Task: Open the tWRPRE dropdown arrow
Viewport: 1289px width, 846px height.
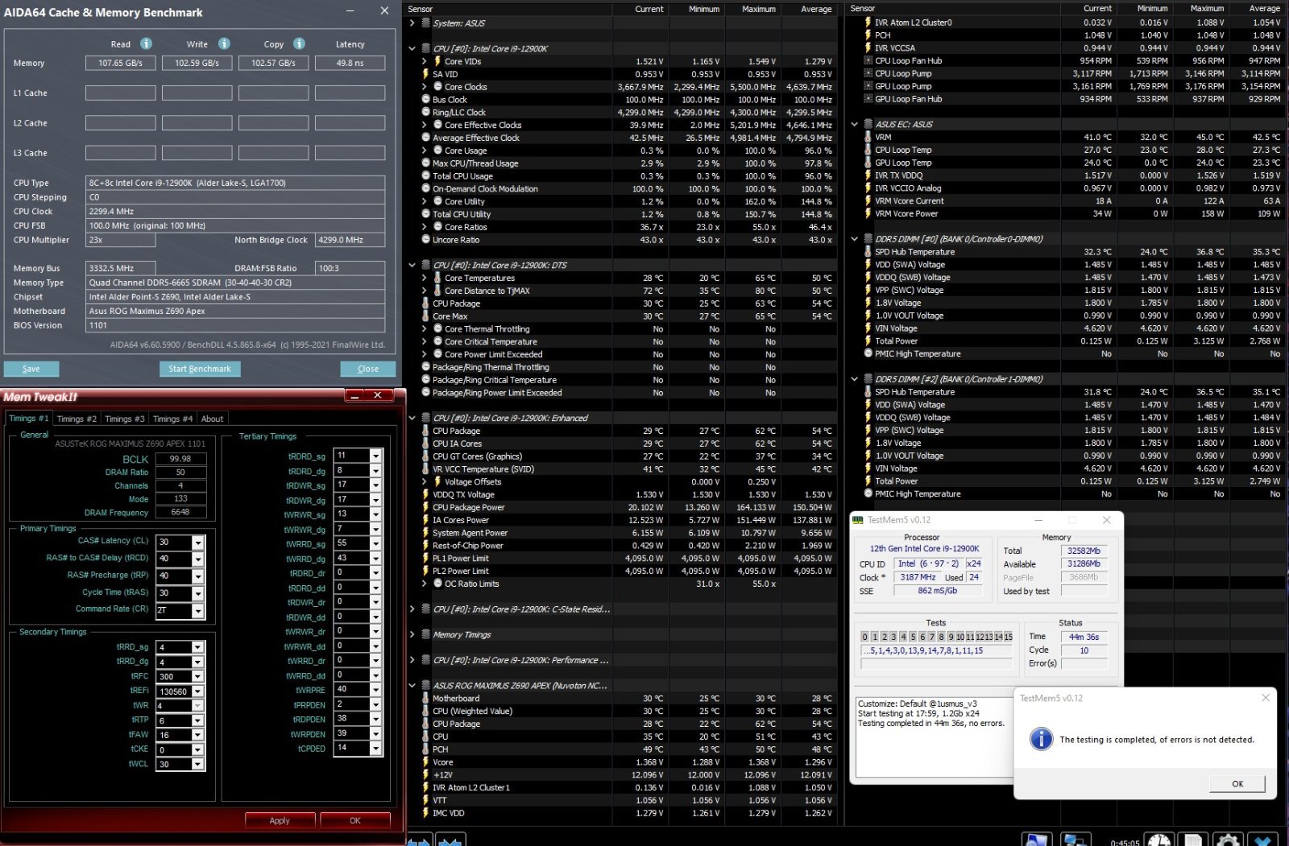Action: click(x=375, y=690)
